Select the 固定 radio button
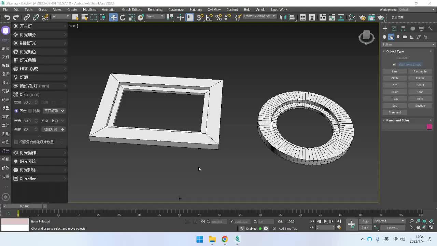The image size is (437, 246). (x=16, y=111)
